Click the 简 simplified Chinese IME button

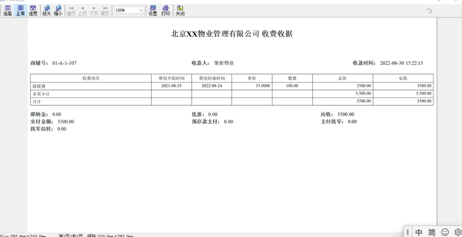pyautogui.click(x=432, y=232)
